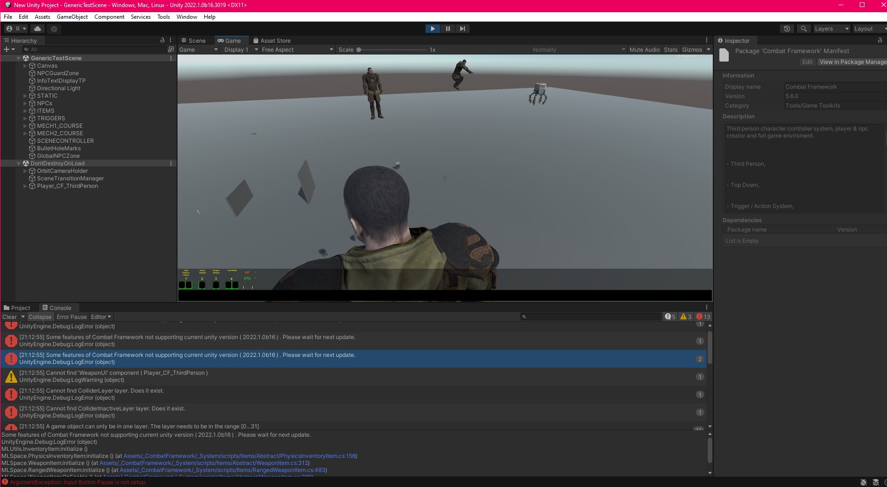Open WeaponItem.cs:312 stack trace link
Image resolution: width=887 pixels, height=487 pixels.
click(x=203, y=463)
